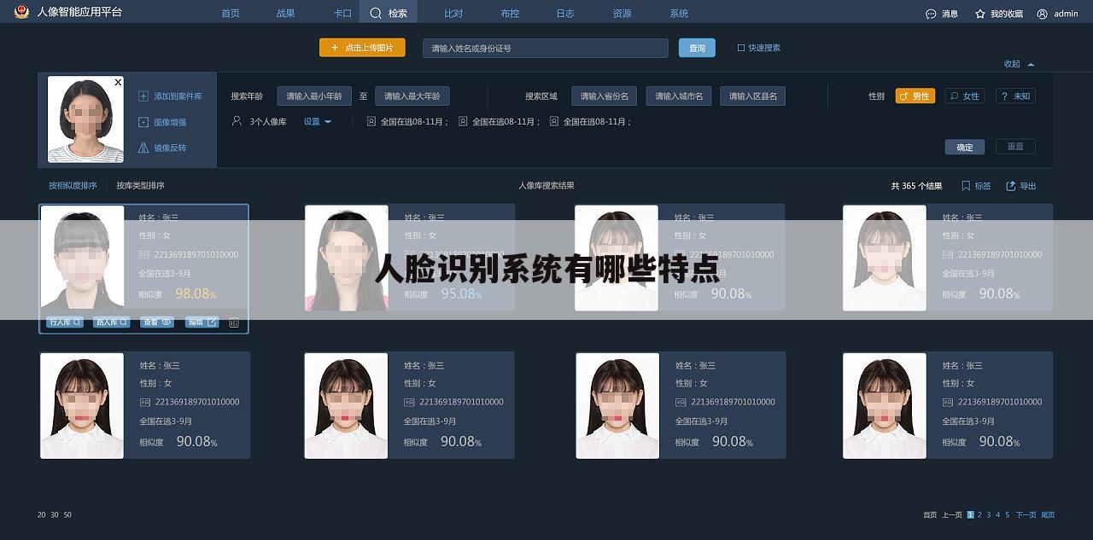Click 导出 export icon
Image resolution: width=1093 pixels, height=540 pixels.
tap(1011, 185)
